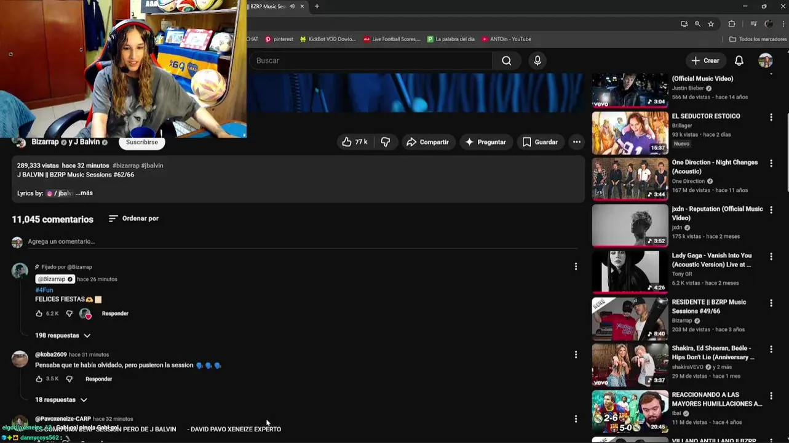The image size is (789, 443).
Task: Like the @koba2609 comment
Action: [x=39, y=379]
